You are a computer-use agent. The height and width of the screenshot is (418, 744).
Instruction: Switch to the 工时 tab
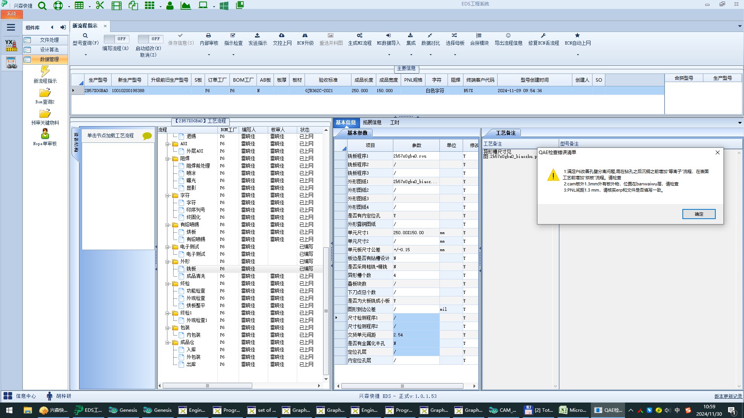click(x=394, y=123)
